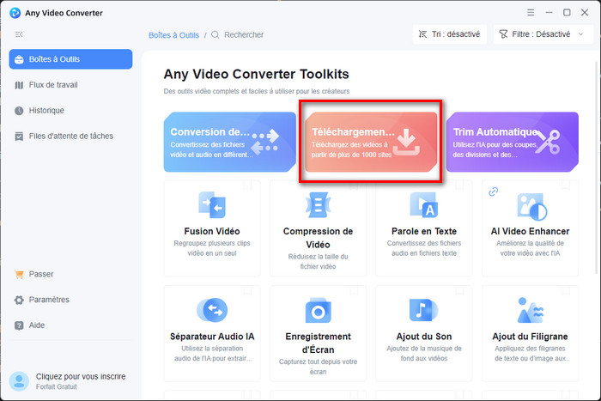Toggle the Tri : désactivé sort button

pos(450,34)
